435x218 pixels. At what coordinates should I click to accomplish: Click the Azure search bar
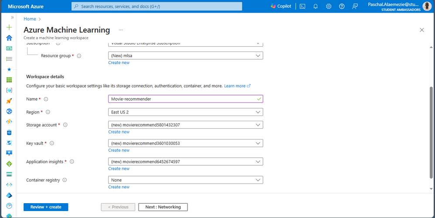pos(156,7)
